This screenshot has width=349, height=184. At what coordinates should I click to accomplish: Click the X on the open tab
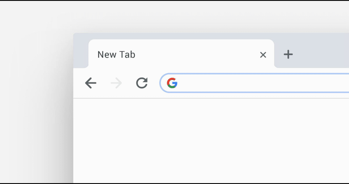pyautogui.click(x=263, y=55)
